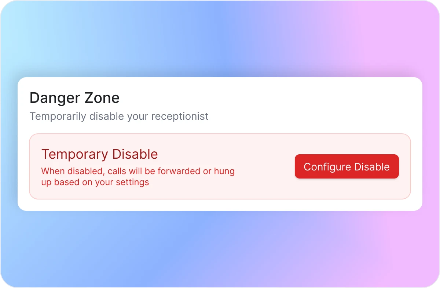Open the disable configuration via the red button
This screenshot has height=288, width=440.
click(x=346, y=166)
